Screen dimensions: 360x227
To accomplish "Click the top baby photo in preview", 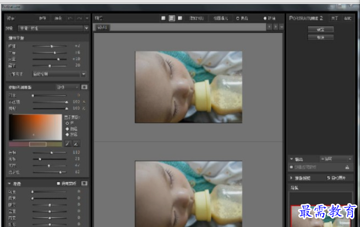I will 188,87.
